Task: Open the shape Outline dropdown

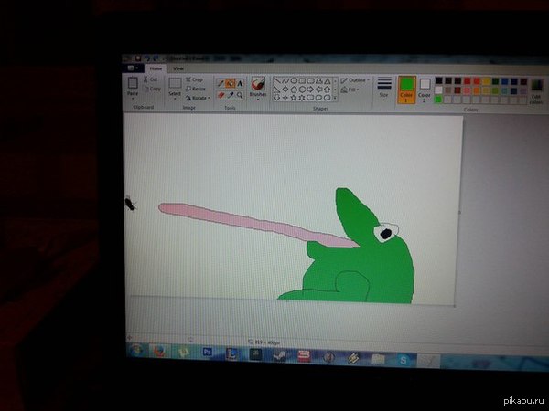Action: coord(355,80)
